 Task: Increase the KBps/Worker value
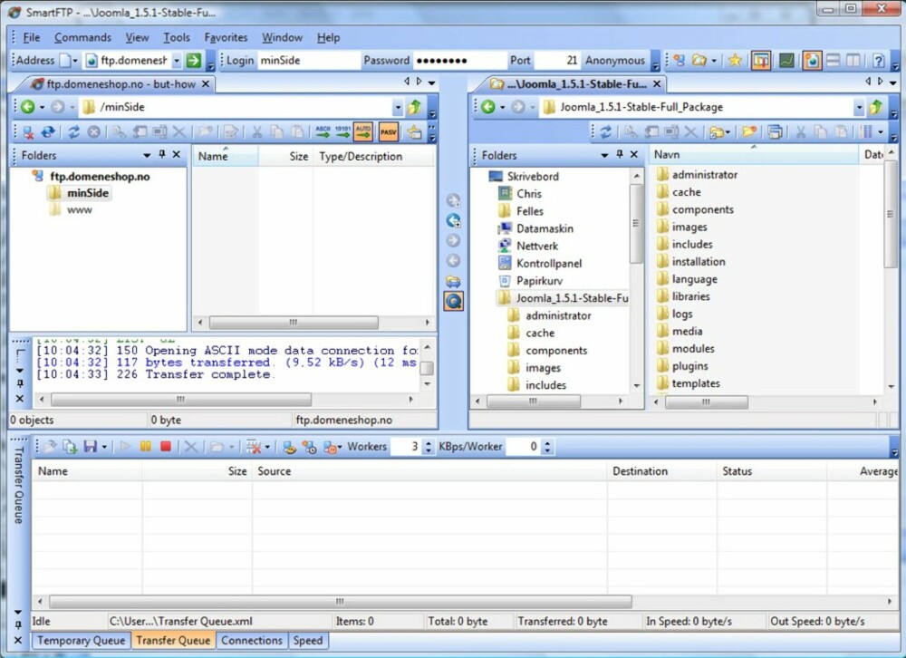click(547, 443)
